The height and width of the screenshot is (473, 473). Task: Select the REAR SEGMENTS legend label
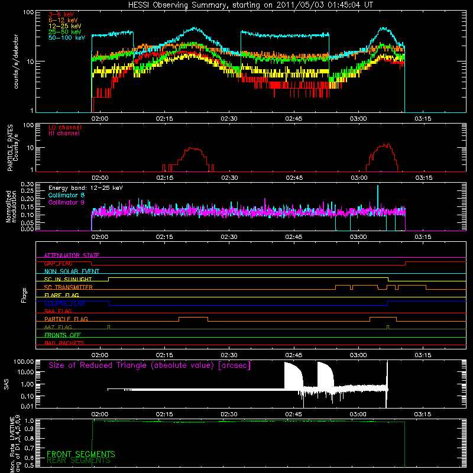coord(79,461)
